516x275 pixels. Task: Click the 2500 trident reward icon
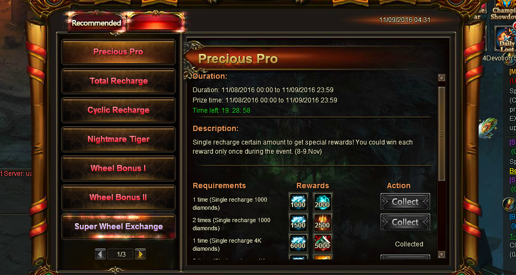pos(323,222)
